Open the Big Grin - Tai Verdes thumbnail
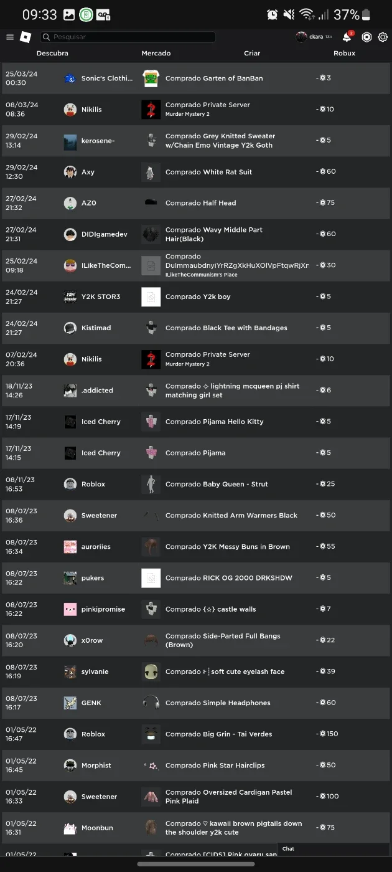 (x=151, y=734)
